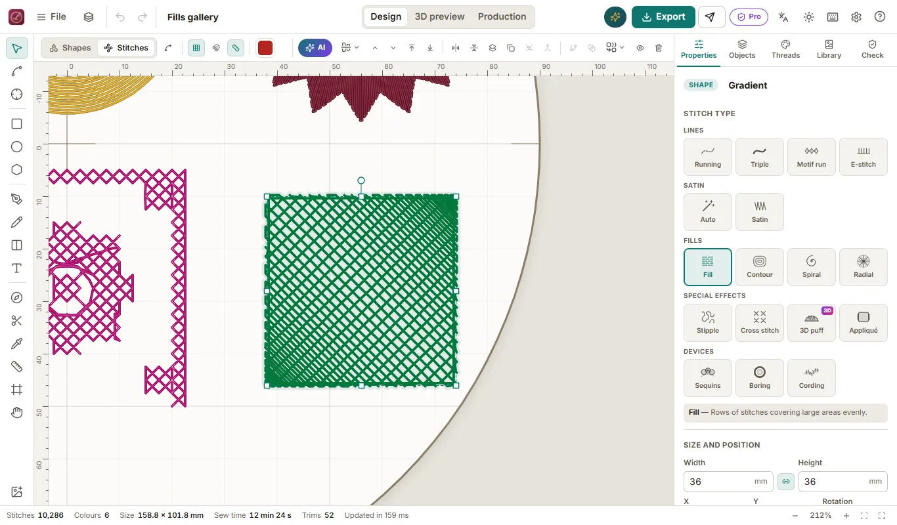Click the Height input field
897x525 pixels.
click(843, 482)
